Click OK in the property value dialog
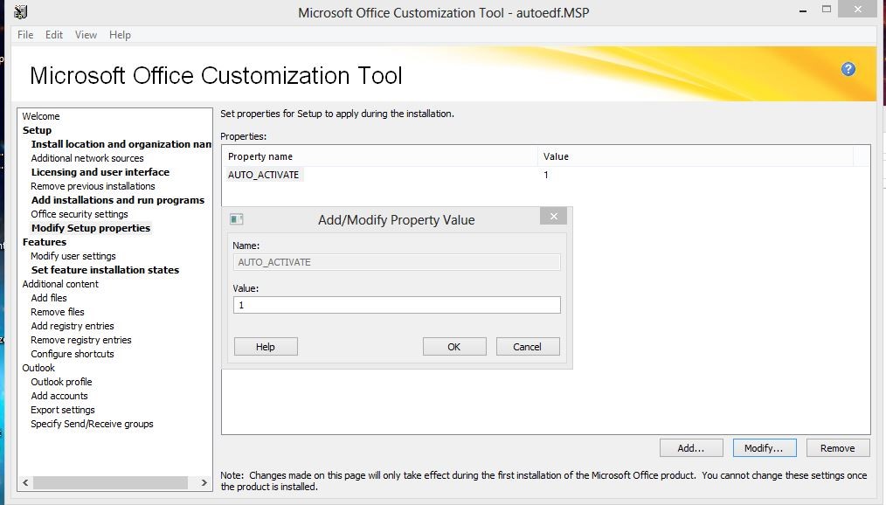 coord(454,347)
